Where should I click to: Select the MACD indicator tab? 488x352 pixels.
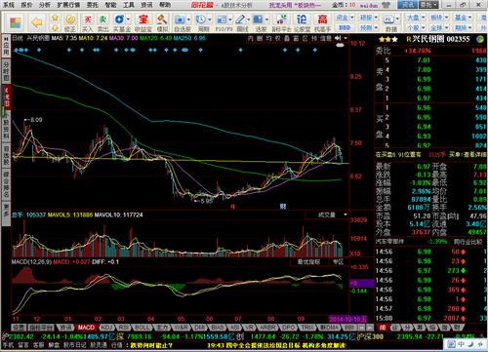coord(86,327)
